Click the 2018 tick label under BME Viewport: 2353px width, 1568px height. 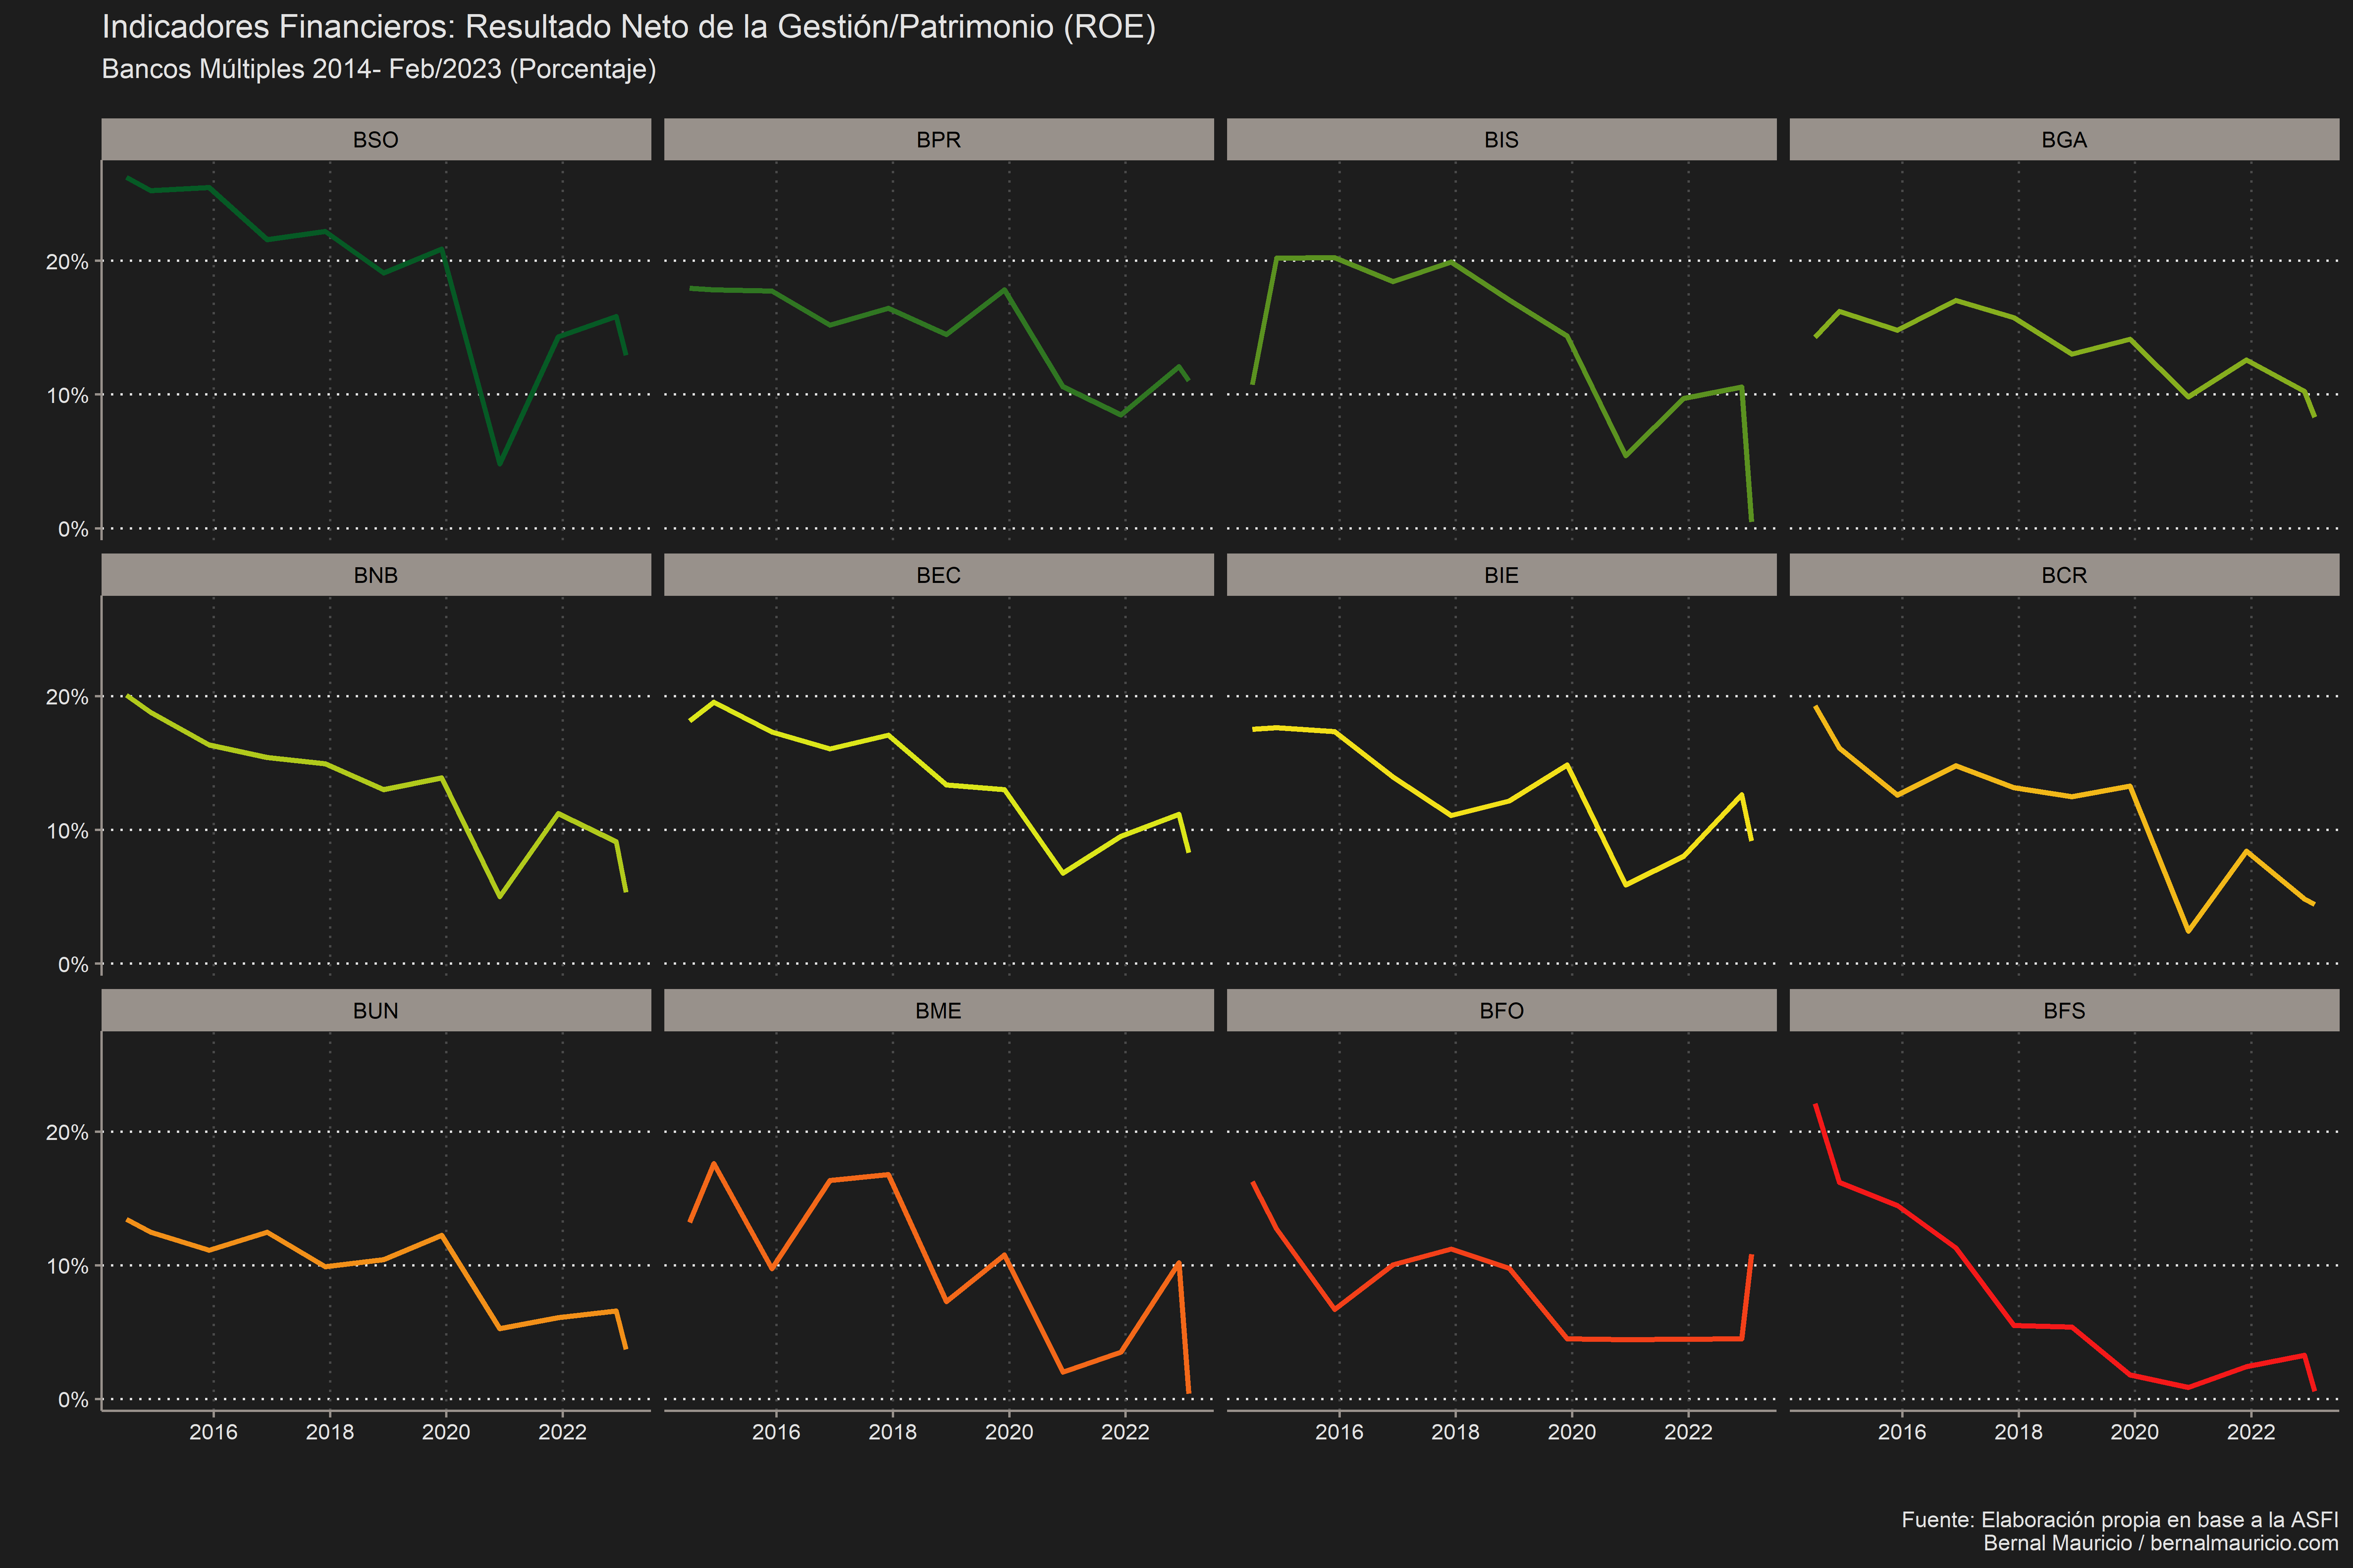click(x=893, y=1432)
